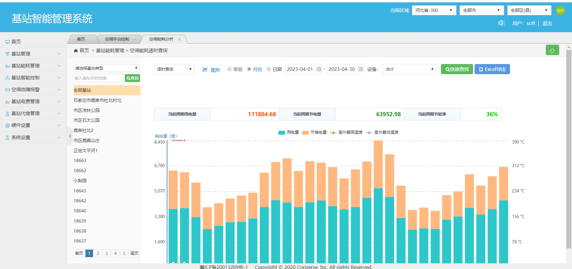Select the 年份 radio button
The height and width of the screenshot is (269, 572).
pos(229,69)
